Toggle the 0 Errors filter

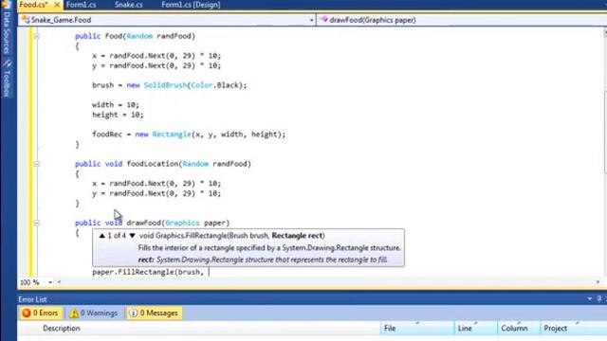coord(40,313)
